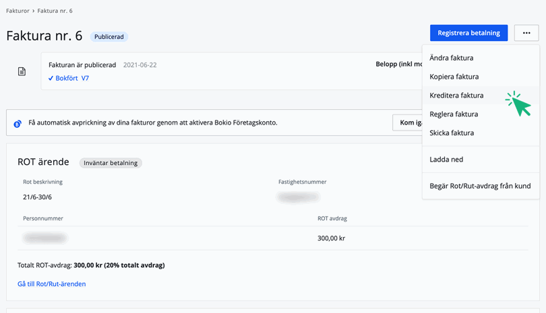The width and height of the screenshot is (546, 313).
Task: Click the Publicerad status badge
Action: click(x=109, y=37)
